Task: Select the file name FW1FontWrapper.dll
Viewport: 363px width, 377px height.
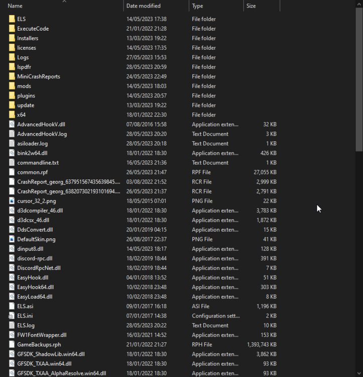Action: click(42, 335)
